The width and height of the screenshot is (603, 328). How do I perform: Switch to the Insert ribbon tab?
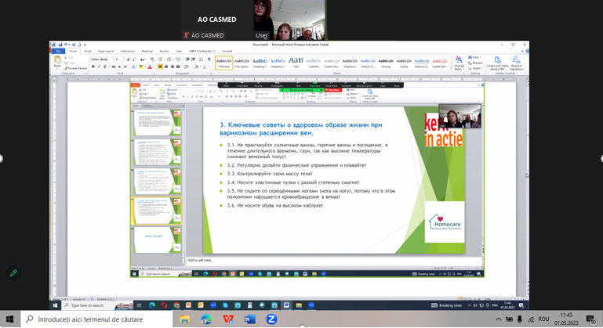point(87,51)
